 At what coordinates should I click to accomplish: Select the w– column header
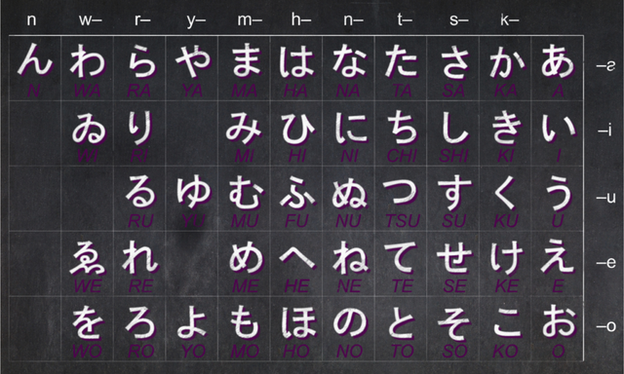pos(91,20)
